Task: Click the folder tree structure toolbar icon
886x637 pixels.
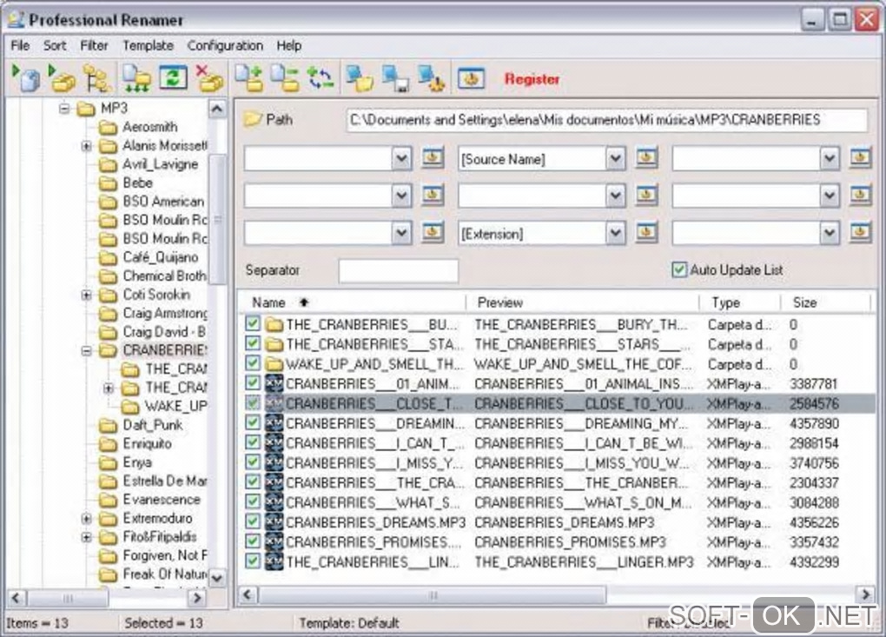Action: coord(97,78)
